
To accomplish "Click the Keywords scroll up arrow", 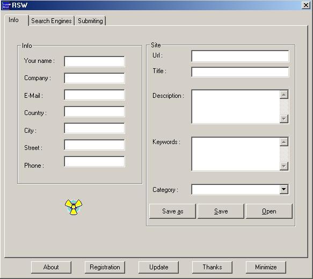I will point(284,142).
